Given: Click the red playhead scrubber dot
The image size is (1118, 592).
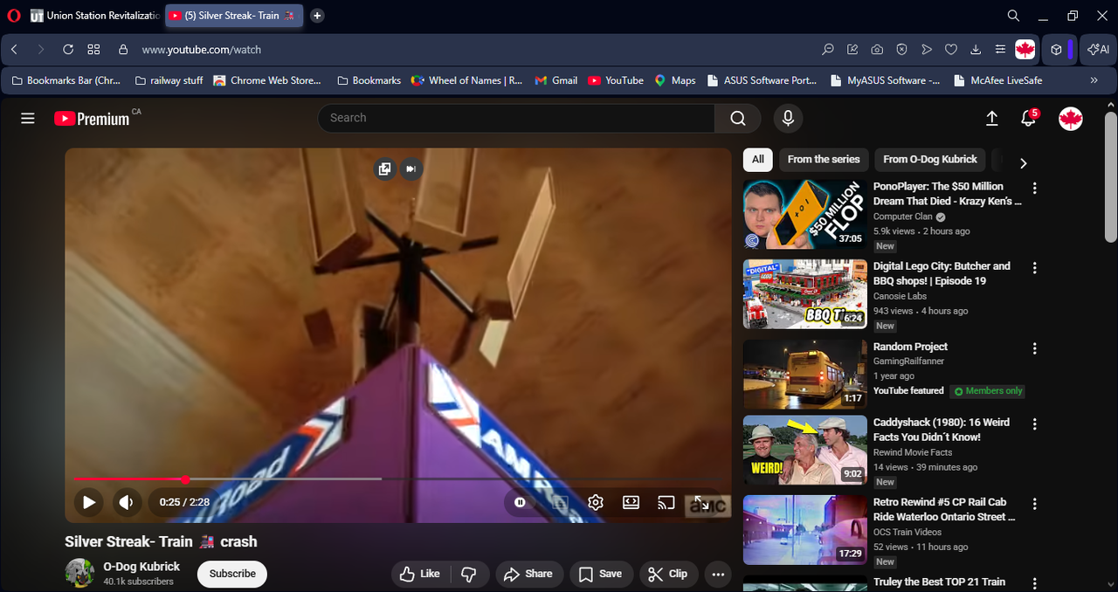Looking at the screenshot, I should pos(185,479).
